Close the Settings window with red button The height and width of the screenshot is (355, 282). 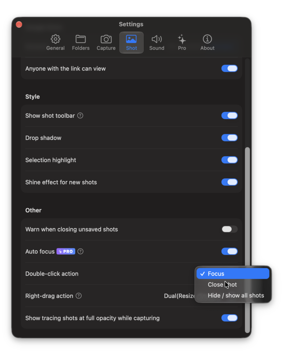tap(19, 24)
